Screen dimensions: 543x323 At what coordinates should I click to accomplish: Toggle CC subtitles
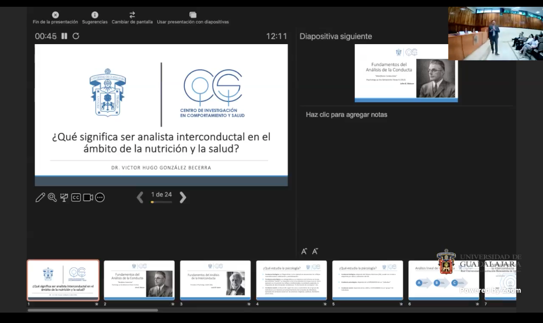(x=76, y=197)
